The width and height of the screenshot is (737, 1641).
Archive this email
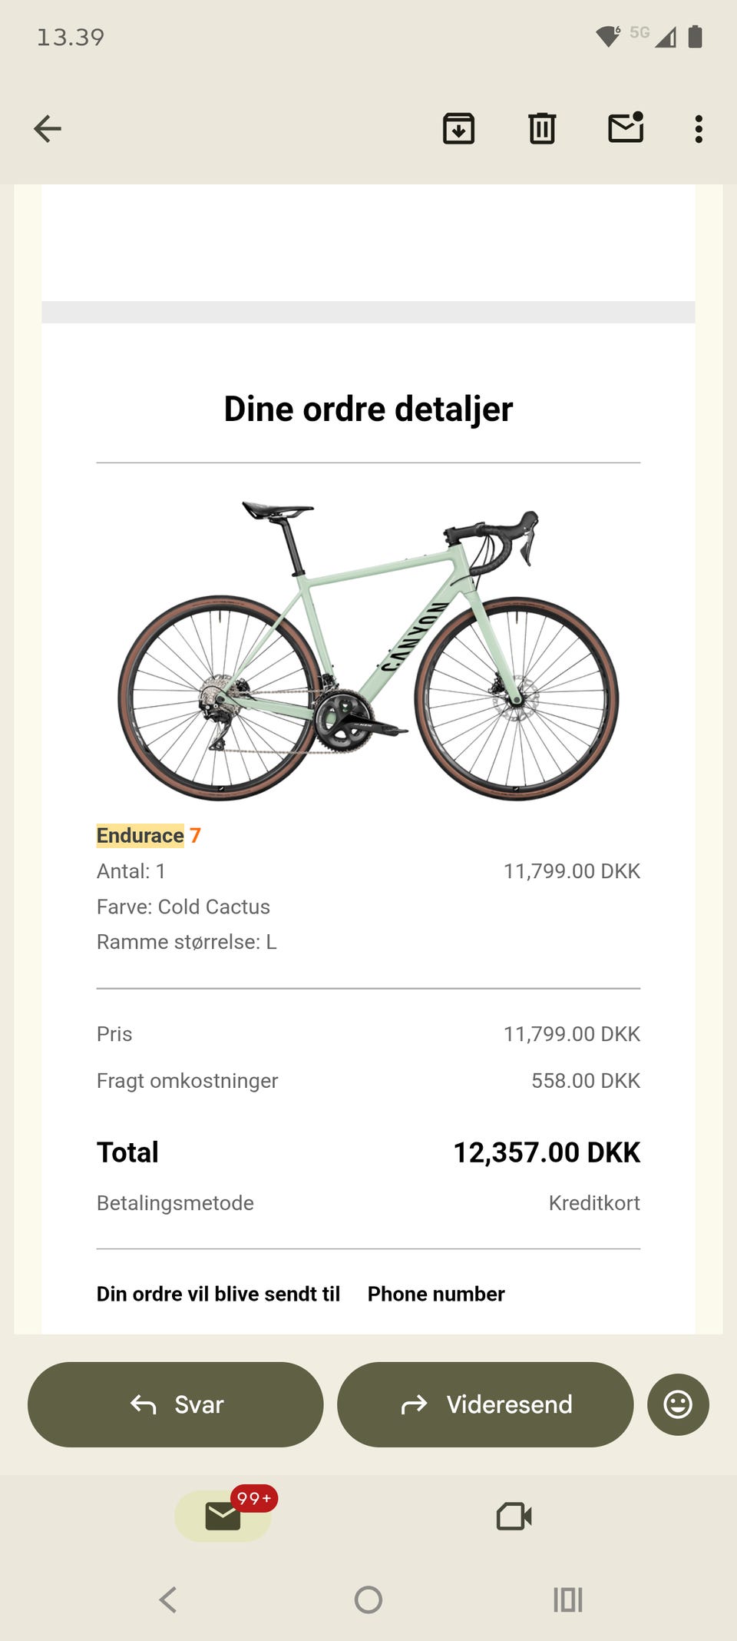tap(458, 128)
